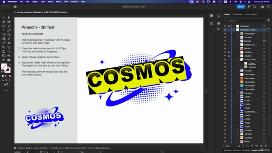The width and height of the screenshot is (272, 153).
Task: Expand the references layer
Action: tap(233, 26)
